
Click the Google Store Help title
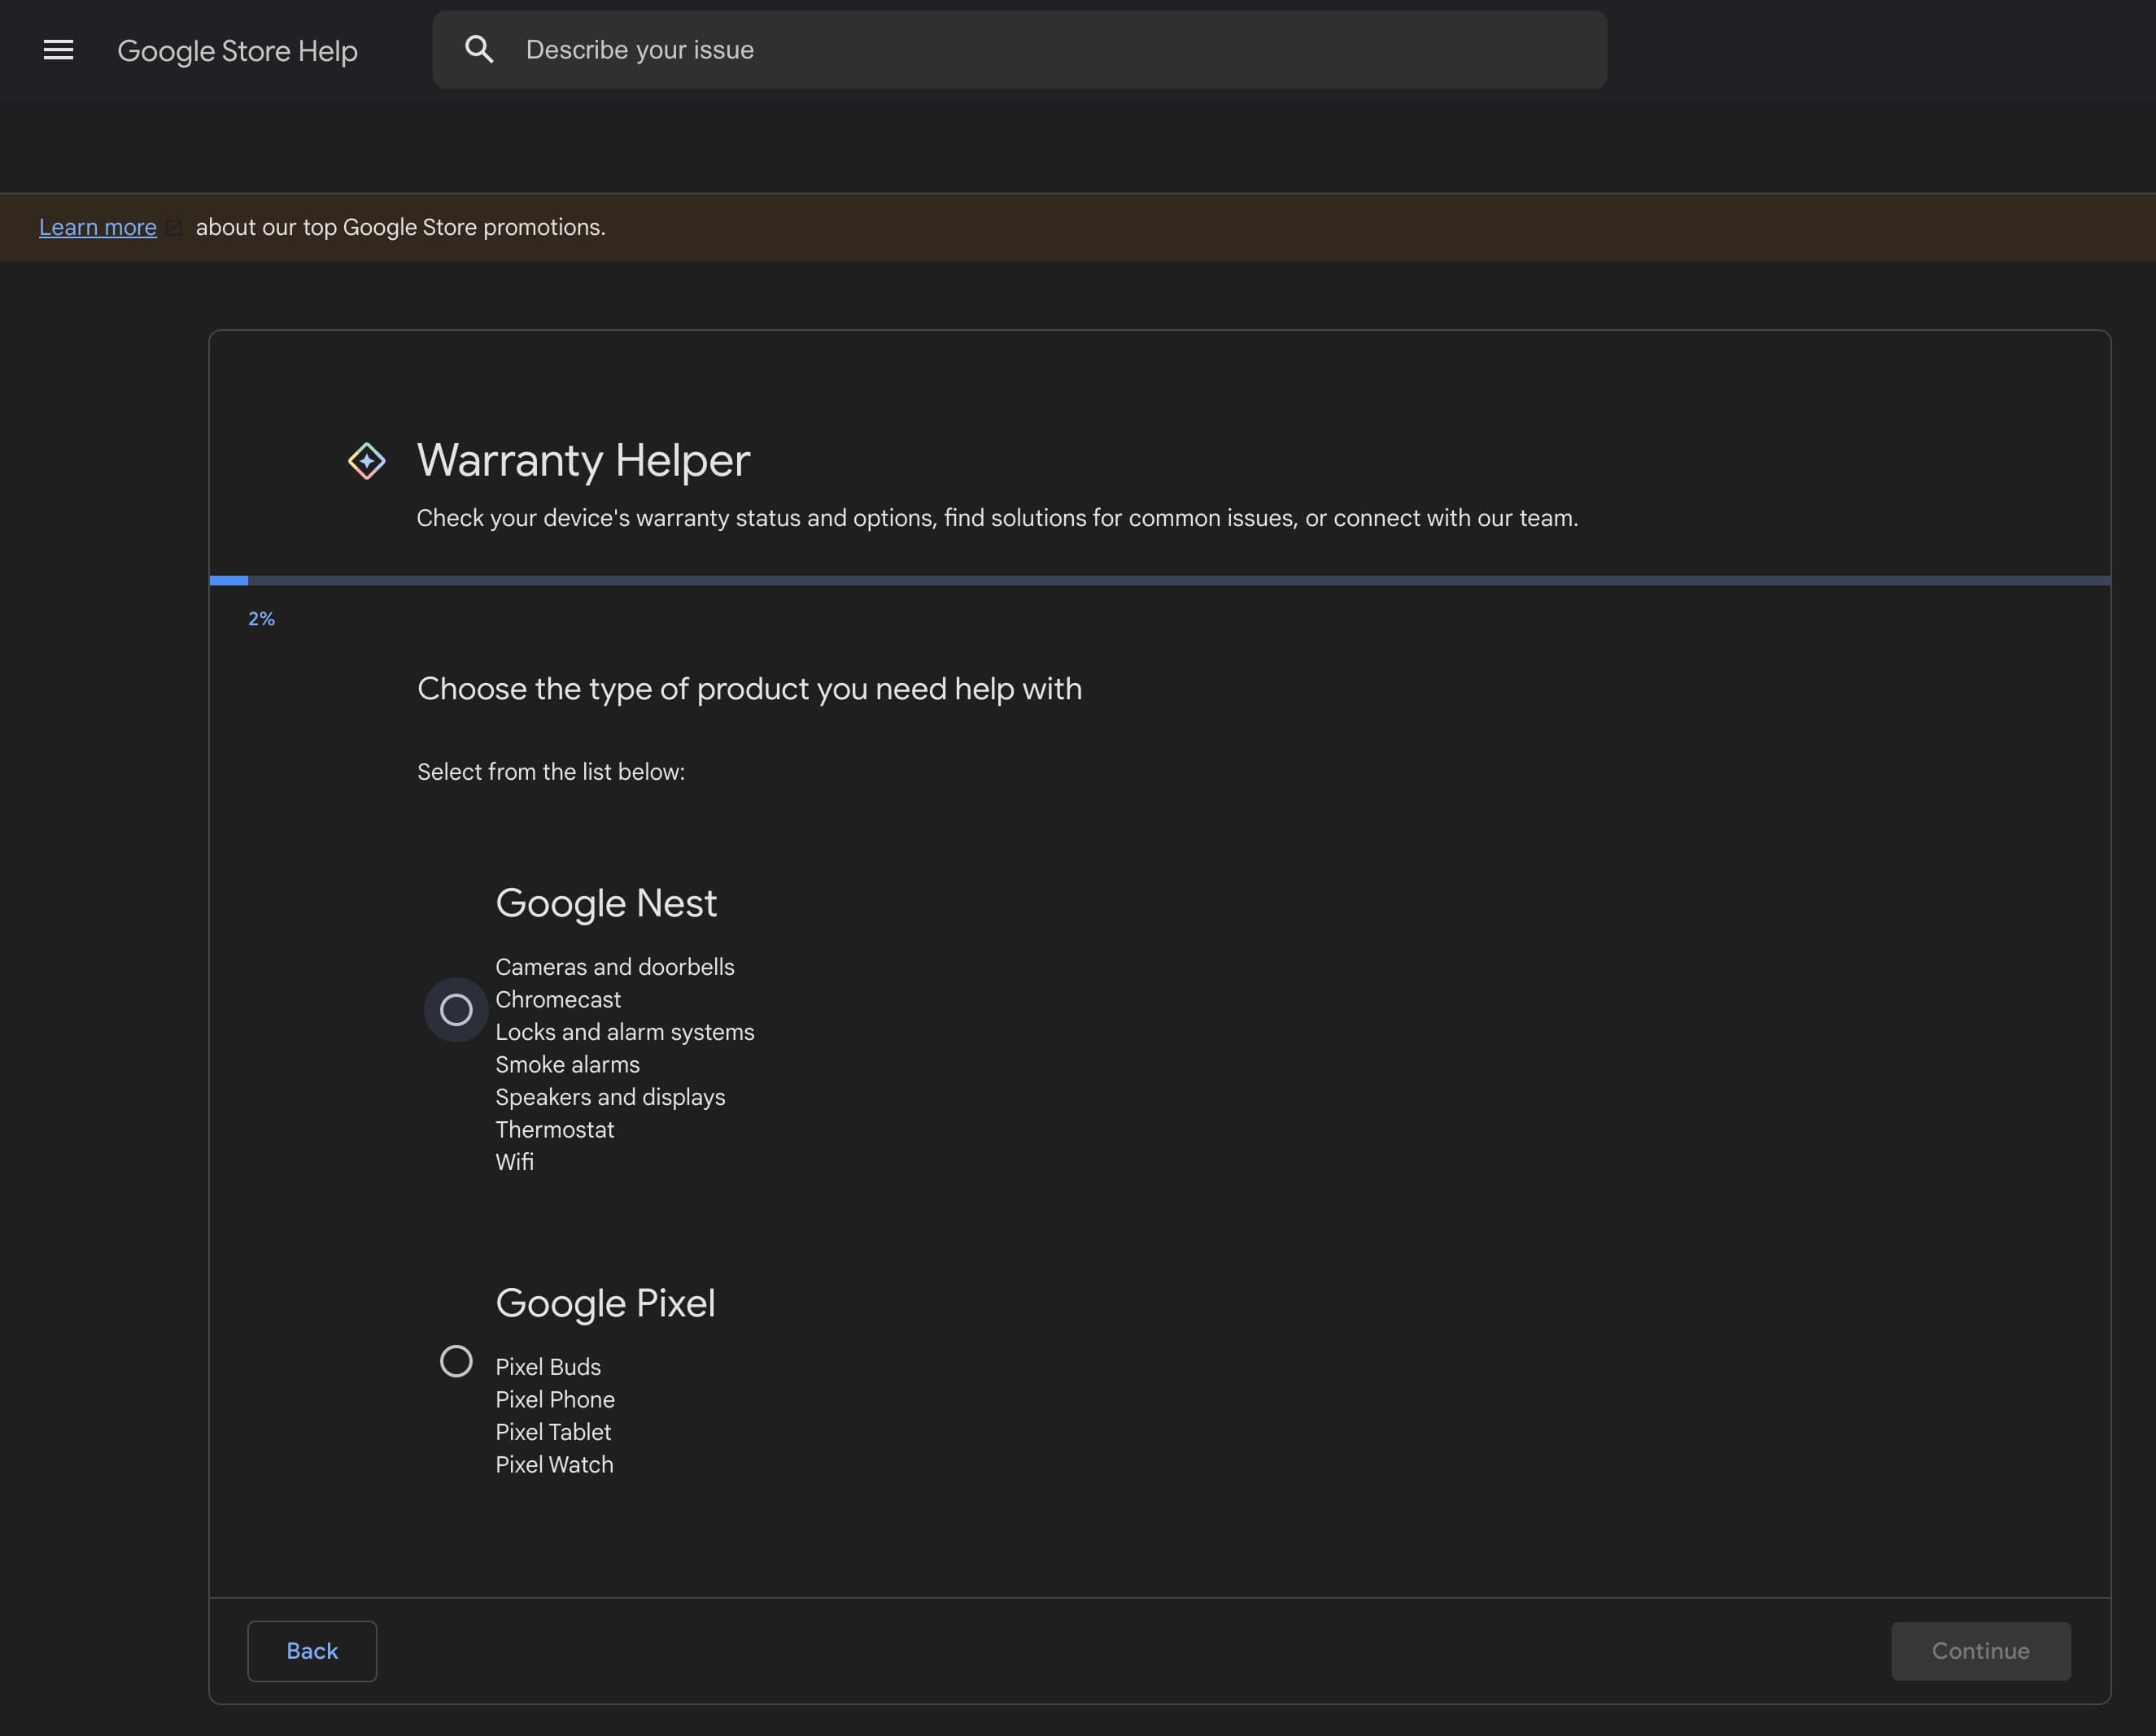click(237, 51)
